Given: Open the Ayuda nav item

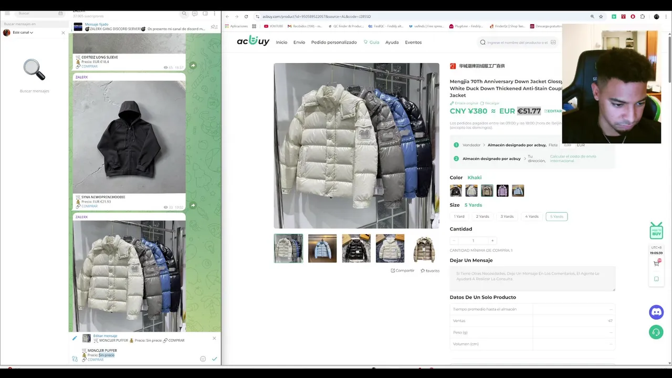Looking at the screenshot, I should 392,43.
